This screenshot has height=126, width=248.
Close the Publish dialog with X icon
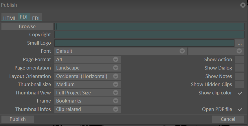(243, 5)
